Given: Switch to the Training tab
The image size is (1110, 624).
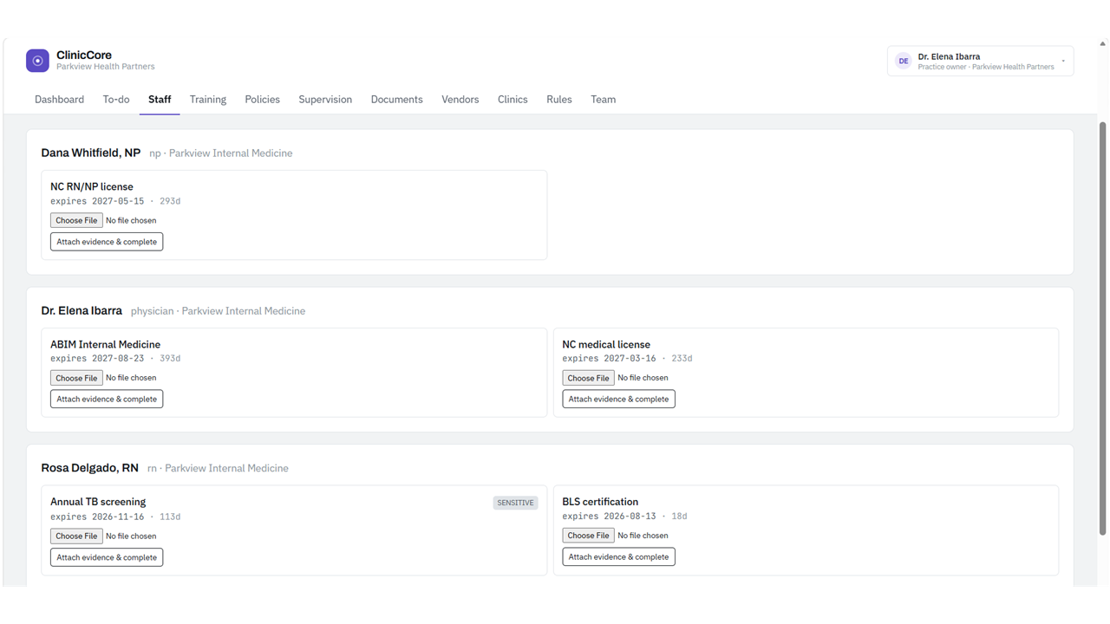Looking at the screenshot, I should pos(208,100).
